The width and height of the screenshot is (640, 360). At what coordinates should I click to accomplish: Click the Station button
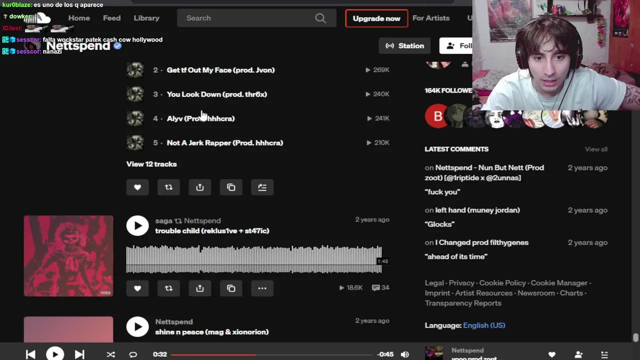[404, 45]
